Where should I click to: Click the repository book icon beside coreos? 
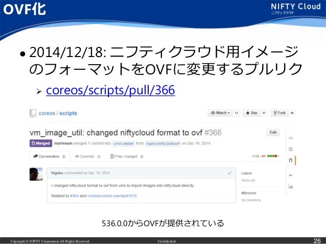pos(33,113)
